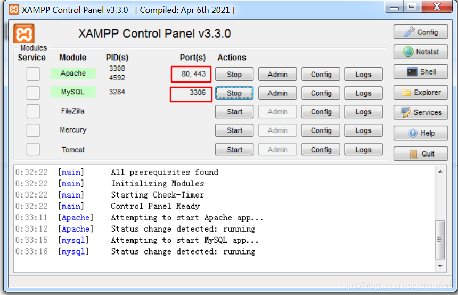Click MySQL port '3306'

pyautogui.click(x=198, y=93)
